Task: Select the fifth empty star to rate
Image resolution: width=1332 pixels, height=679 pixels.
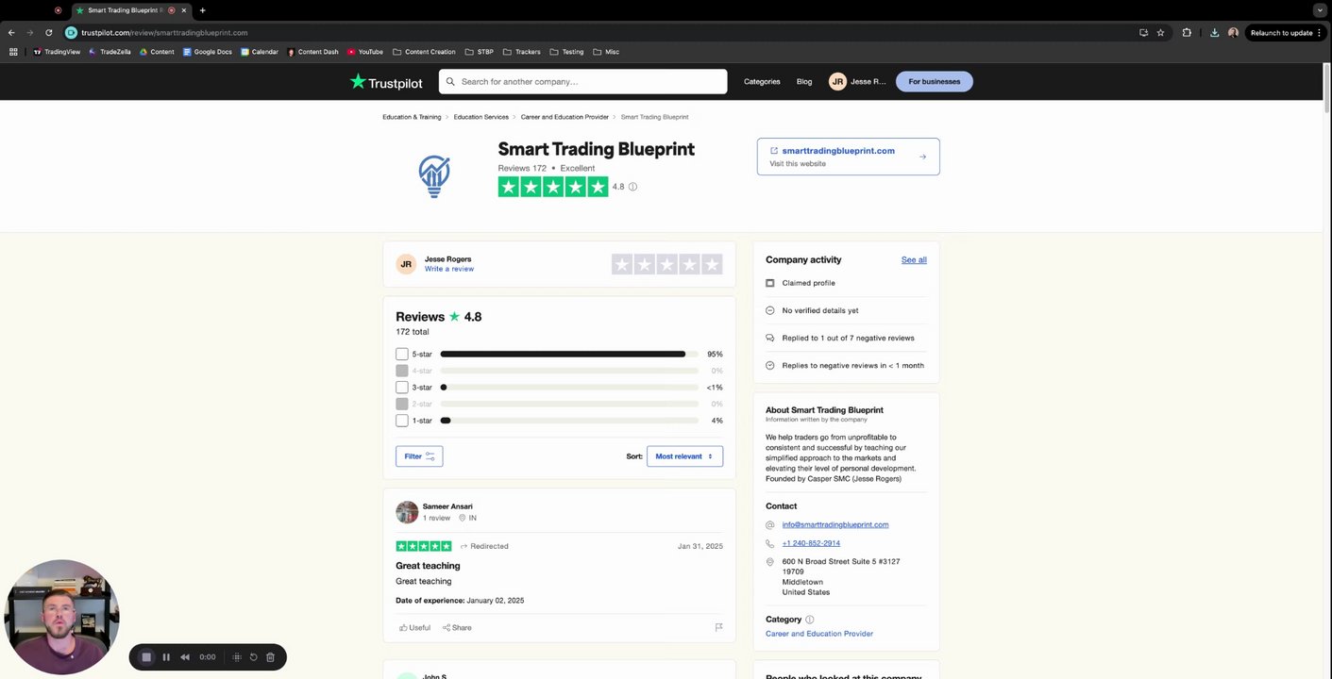Action: pos(712,264)
